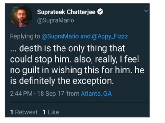Click the verified badge beside Suprateek Chatterjee
This screenshot has height=123, width=165.
coord(100,12)
